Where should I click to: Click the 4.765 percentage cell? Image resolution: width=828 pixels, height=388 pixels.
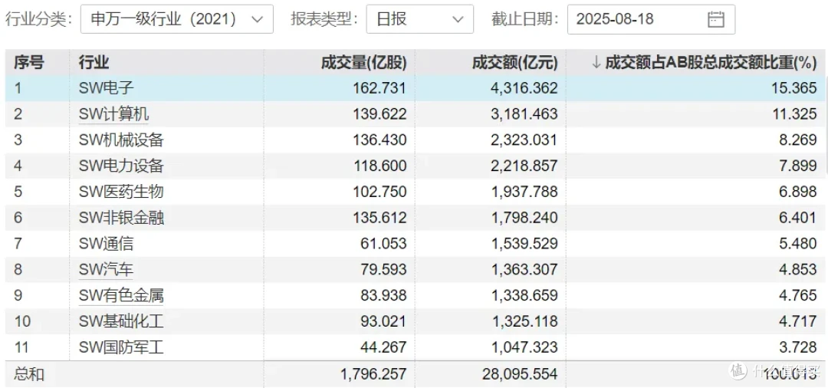point(798,295)
